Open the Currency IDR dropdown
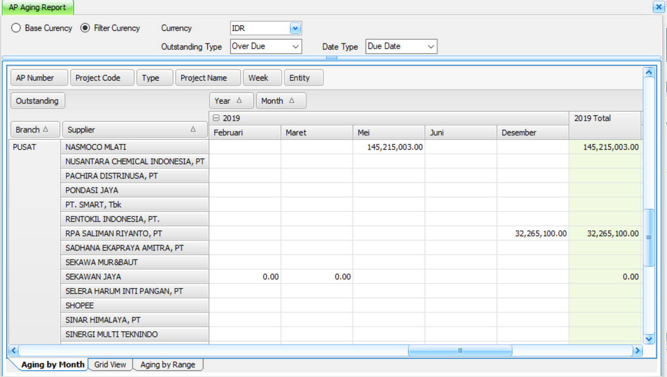 (x=296, y=28)
